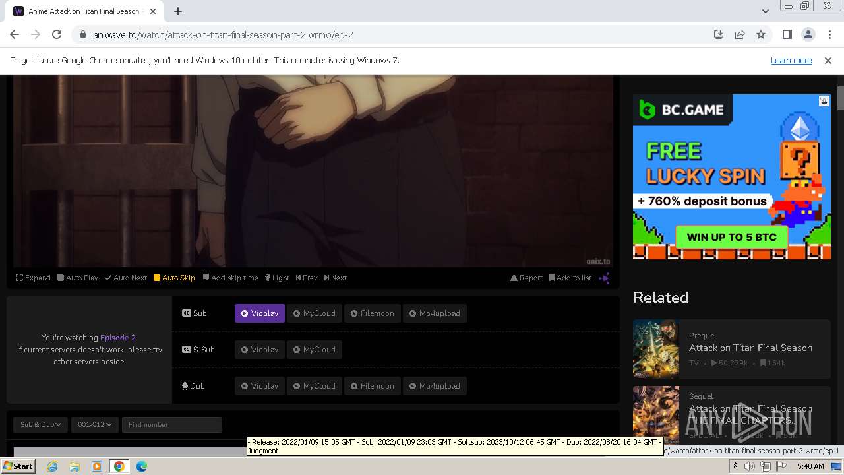Image resolution: width=844 pixels, height=475 pixels.
Task: Toggle Auto Skip option
Action: click(174, 278)
